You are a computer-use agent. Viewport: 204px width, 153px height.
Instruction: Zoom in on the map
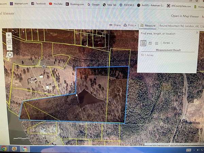[9, 35]
